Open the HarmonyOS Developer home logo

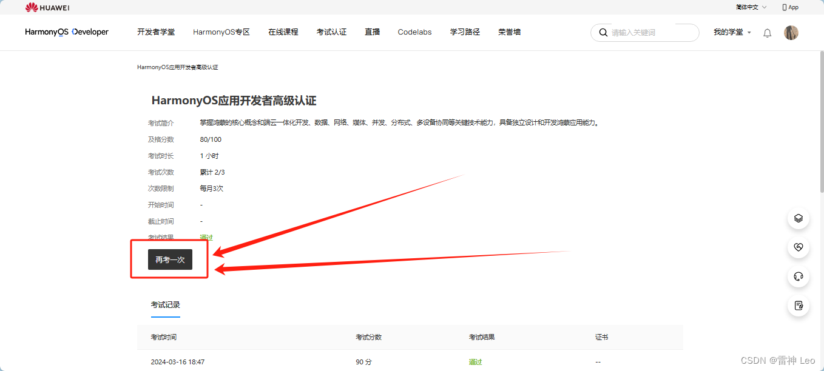pos(67,32)
